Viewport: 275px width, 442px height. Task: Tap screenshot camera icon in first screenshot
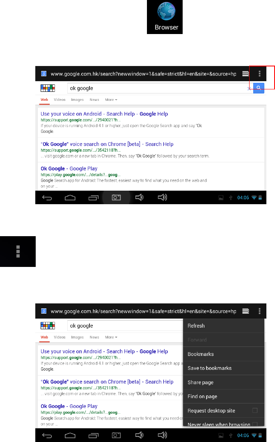116,198
